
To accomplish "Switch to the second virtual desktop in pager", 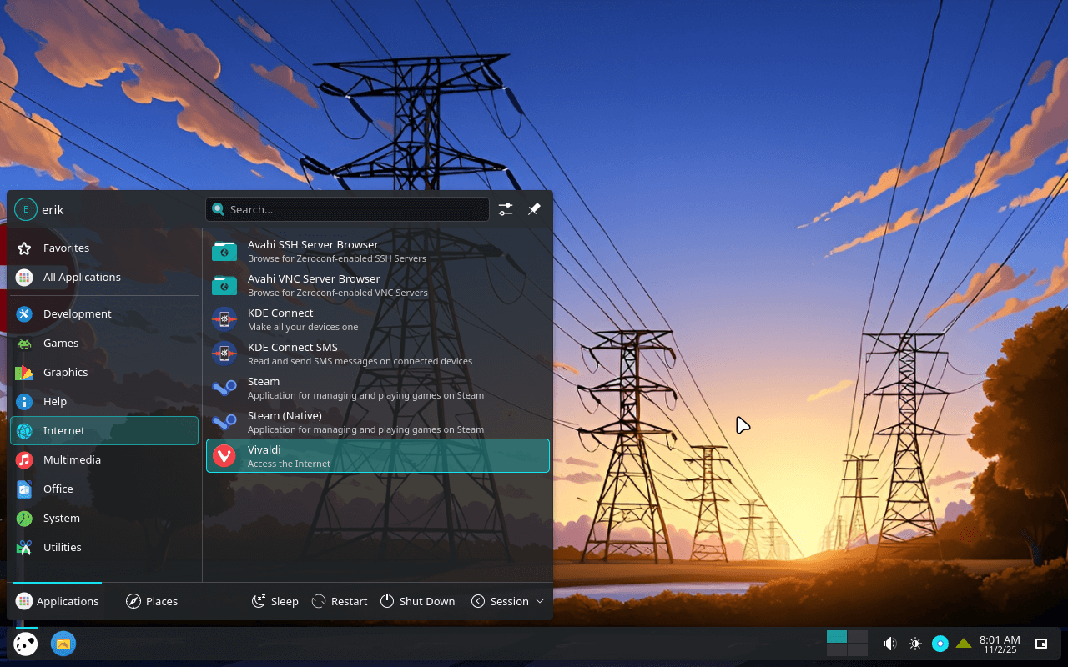I will 858,638.
